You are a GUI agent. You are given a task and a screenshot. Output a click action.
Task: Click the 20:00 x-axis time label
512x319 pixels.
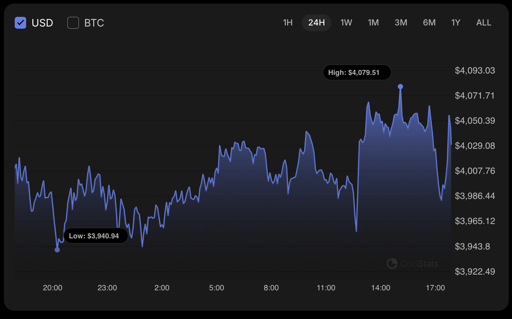pos(53,288)
